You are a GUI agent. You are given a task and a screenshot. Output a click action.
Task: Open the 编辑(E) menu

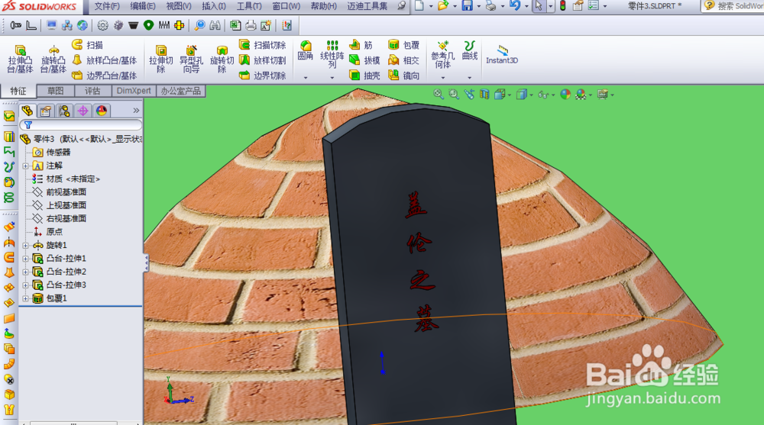[x=143, y=6]
